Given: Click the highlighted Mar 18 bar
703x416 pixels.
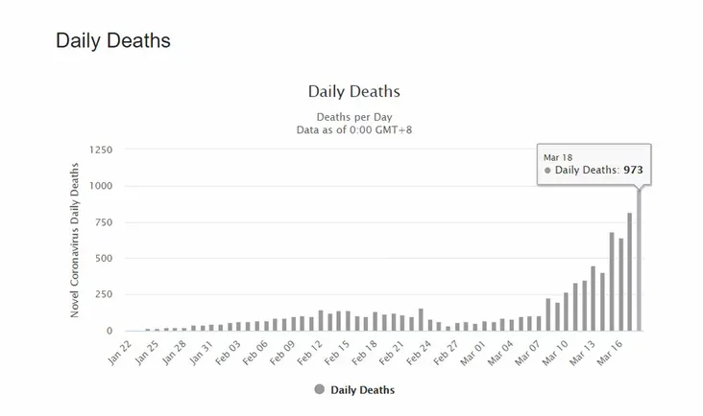Looking at the screenshot, I should point(639,259).
